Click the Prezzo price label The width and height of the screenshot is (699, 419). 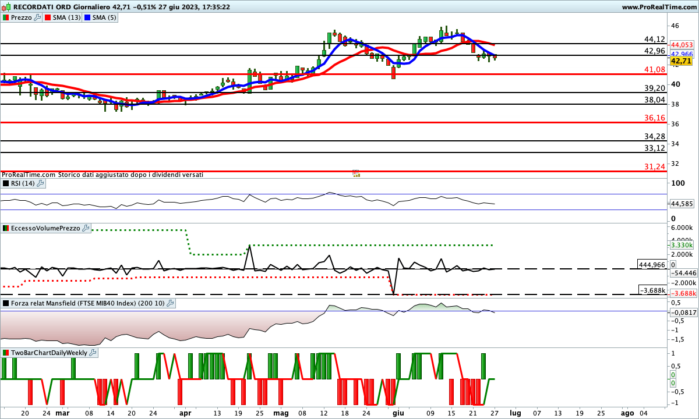point(21,18)
